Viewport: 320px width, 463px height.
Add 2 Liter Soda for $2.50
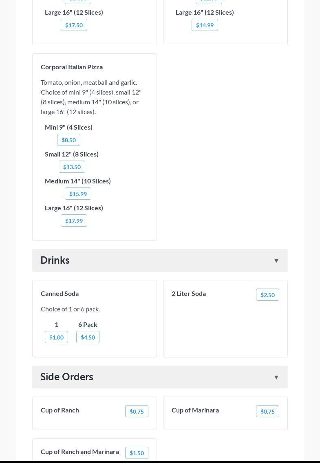(267, 295)
